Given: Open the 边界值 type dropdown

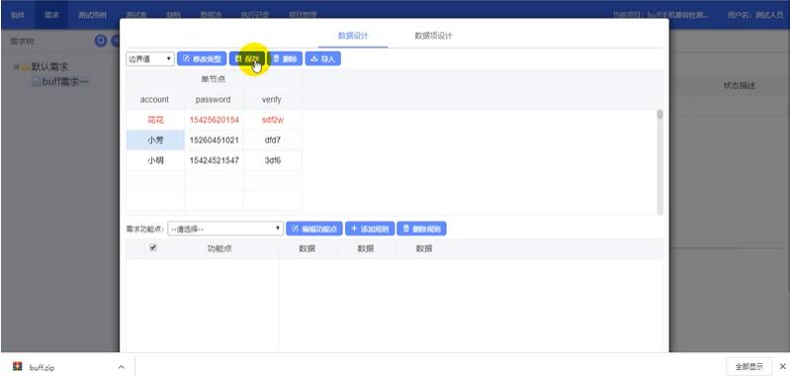Looking at the screenshot, I should pyautogui.click(x=150, y=59).
